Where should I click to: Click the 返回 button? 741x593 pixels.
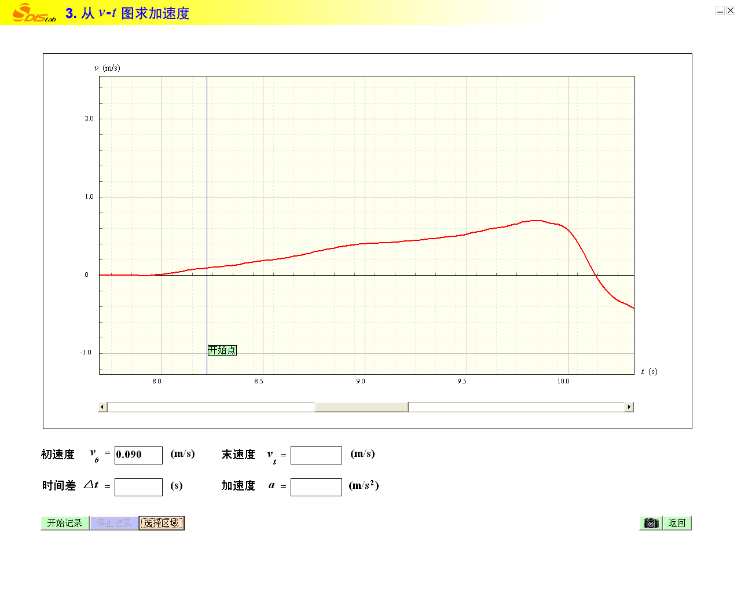[677, 523]
